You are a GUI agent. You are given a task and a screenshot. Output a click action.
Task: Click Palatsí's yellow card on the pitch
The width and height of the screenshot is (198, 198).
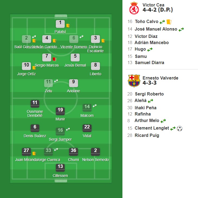(68, 26)
